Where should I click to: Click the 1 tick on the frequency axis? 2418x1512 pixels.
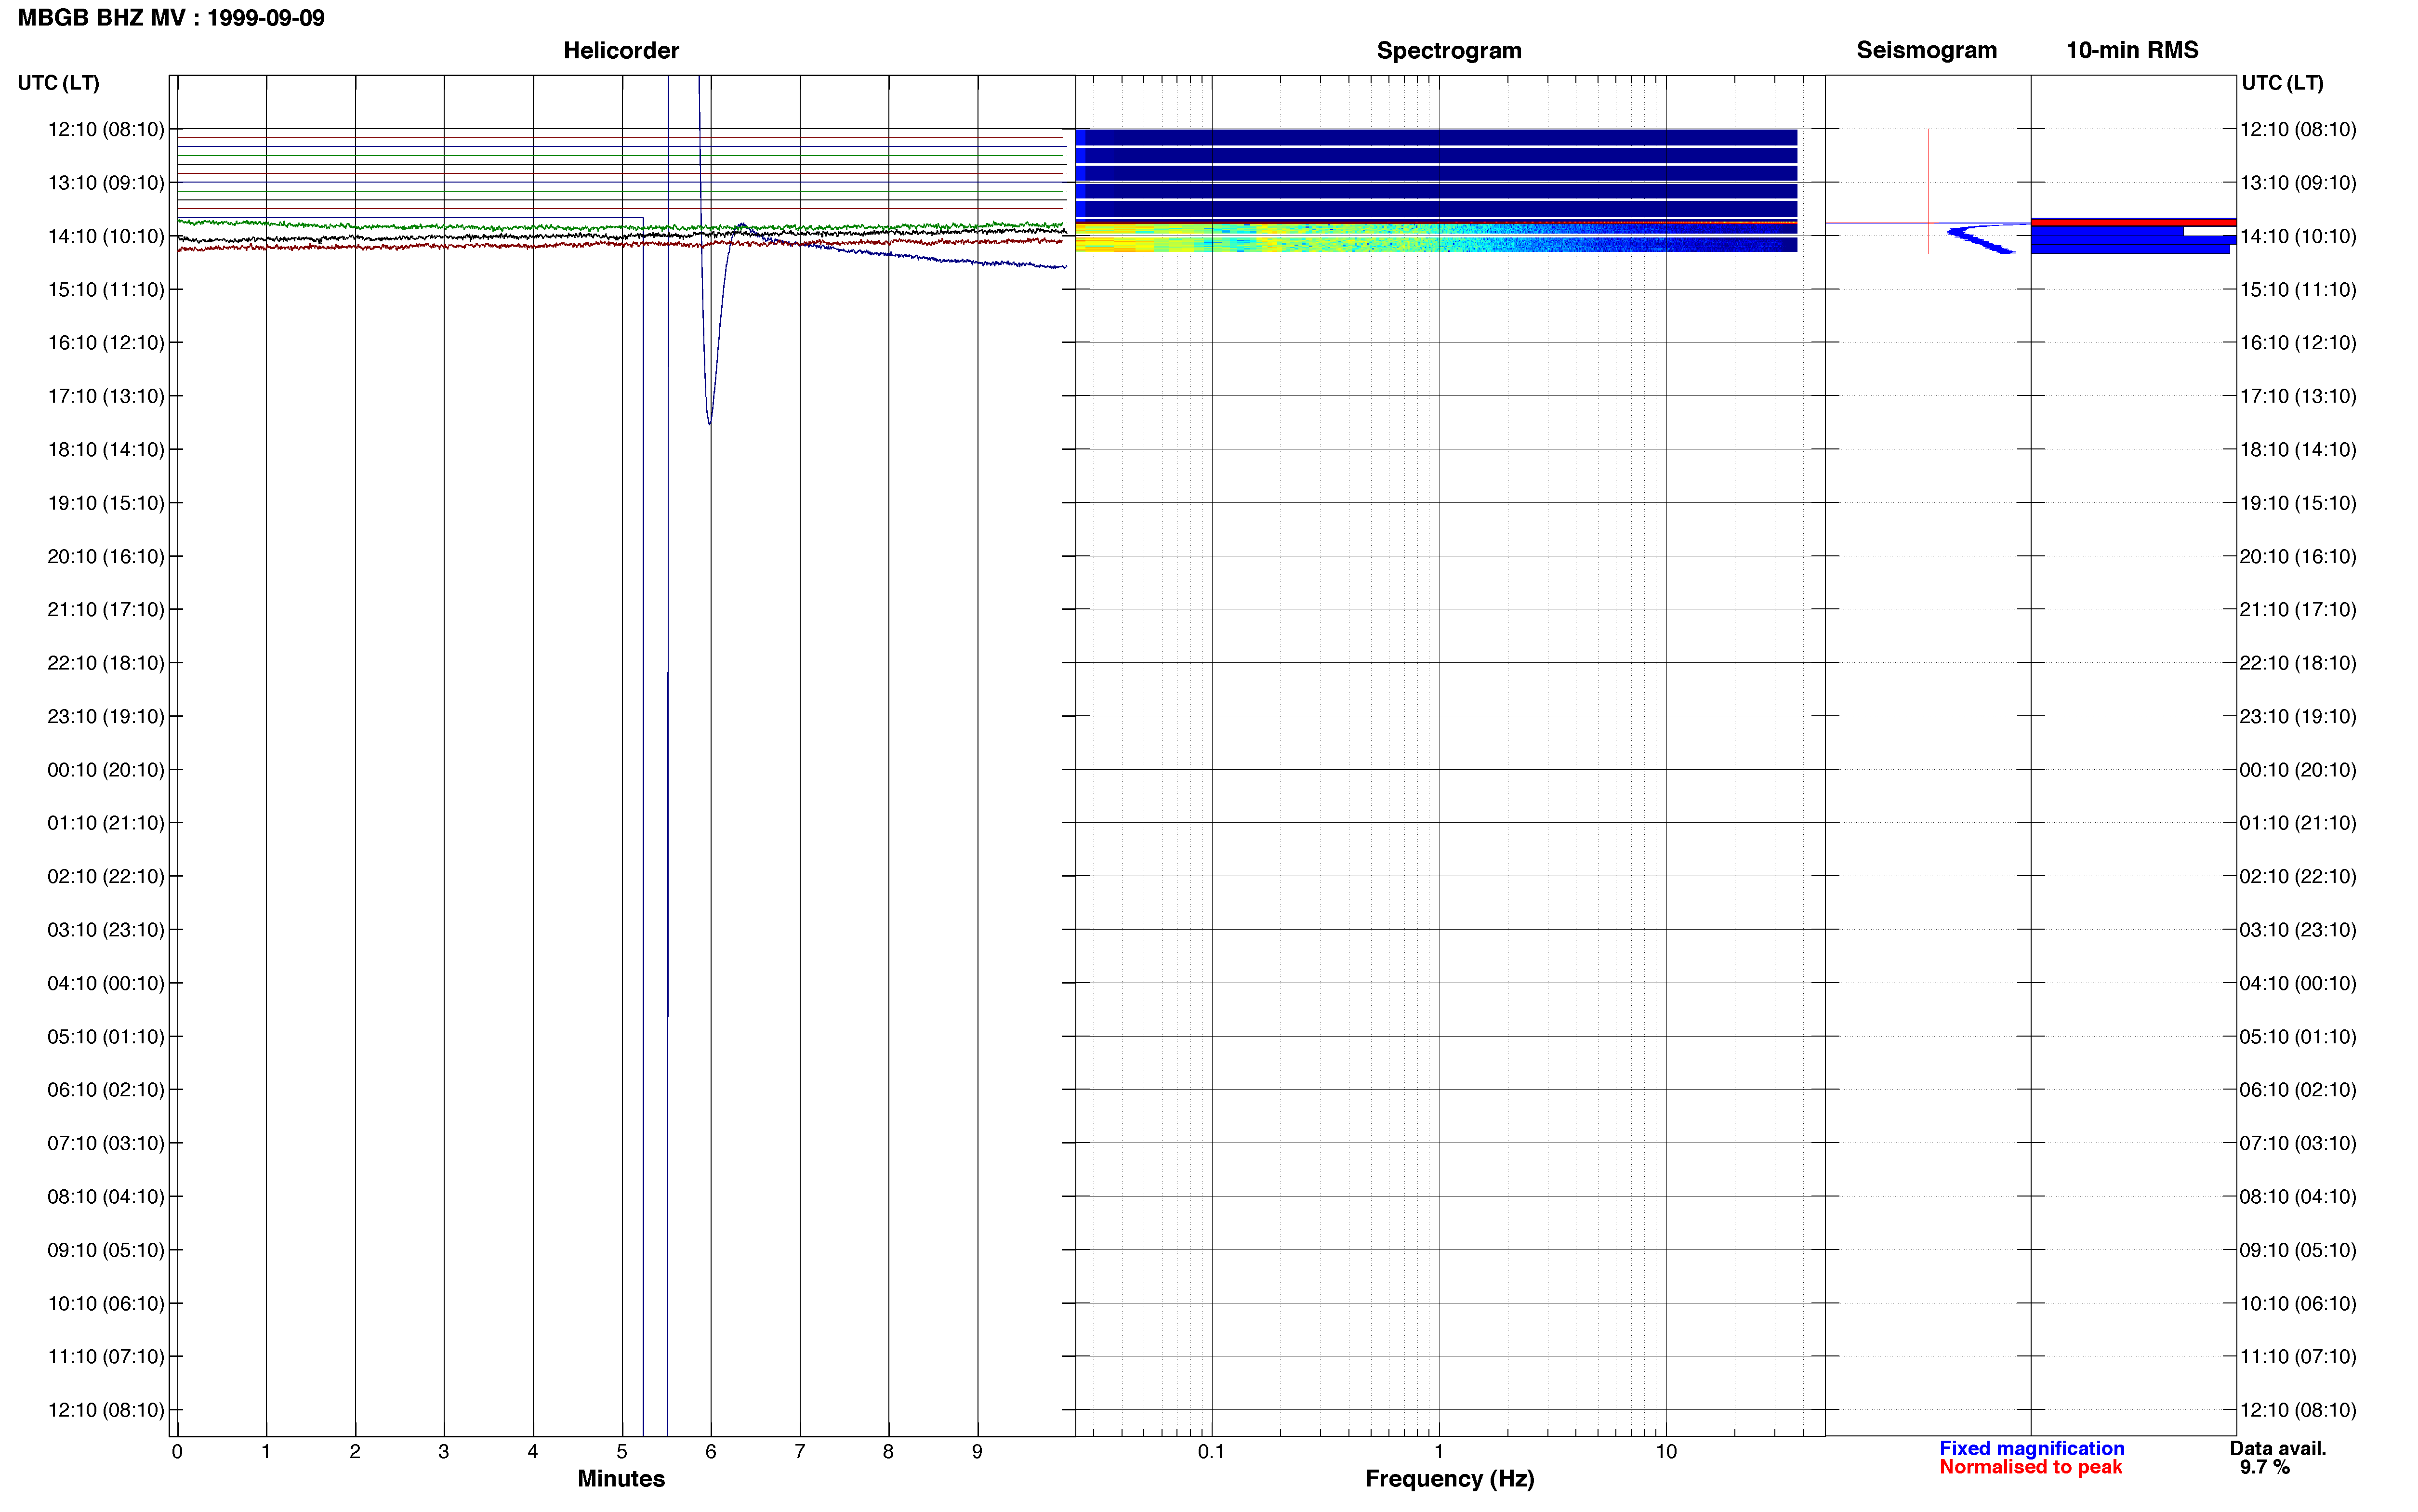click(x=1439, y=1451)
